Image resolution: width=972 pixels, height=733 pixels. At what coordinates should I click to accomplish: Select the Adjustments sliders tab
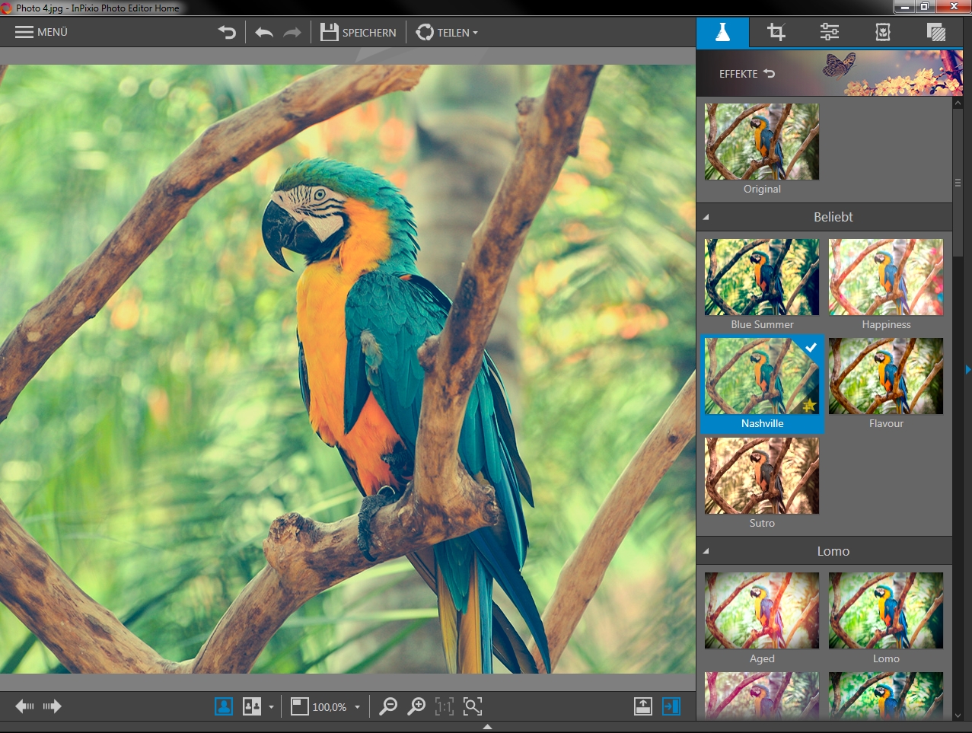(x=829, y=32)
